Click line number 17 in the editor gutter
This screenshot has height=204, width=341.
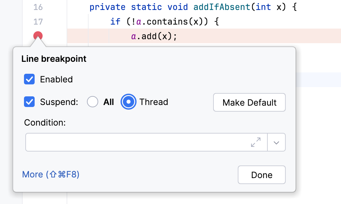tap(38, 21)
